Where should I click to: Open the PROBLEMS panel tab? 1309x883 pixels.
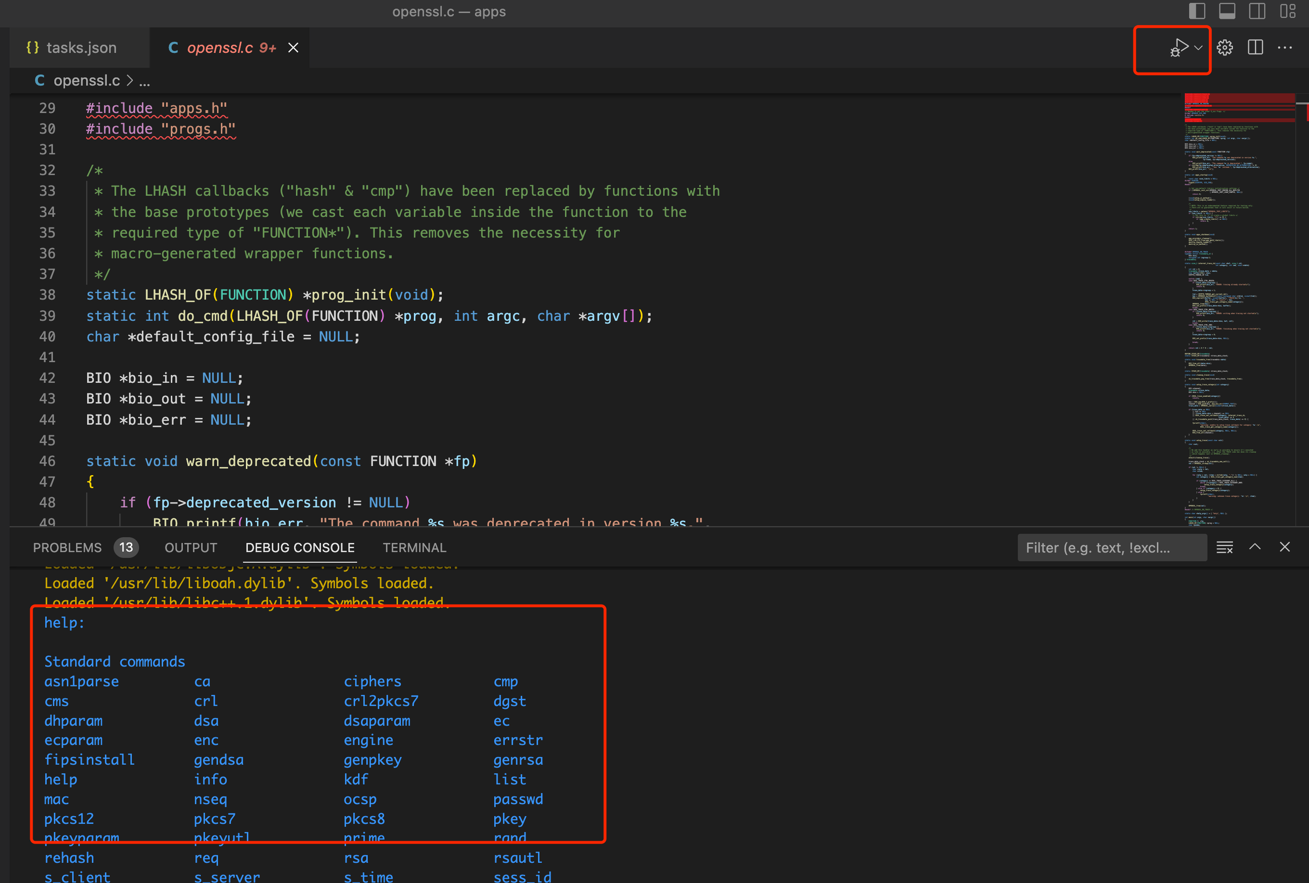67,548
